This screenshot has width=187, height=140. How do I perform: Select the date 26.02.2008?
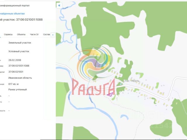click(x=15, y=60)
